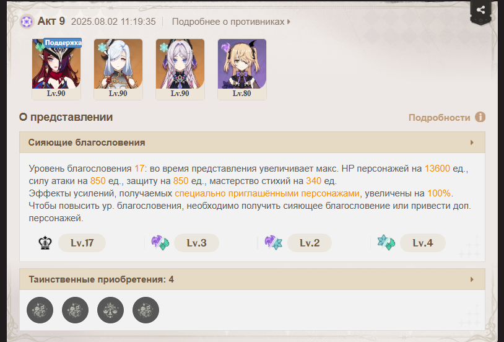504x342 pixels.
Task: Click the Lv.3 reaction level pill
Action: coord(196,243)
